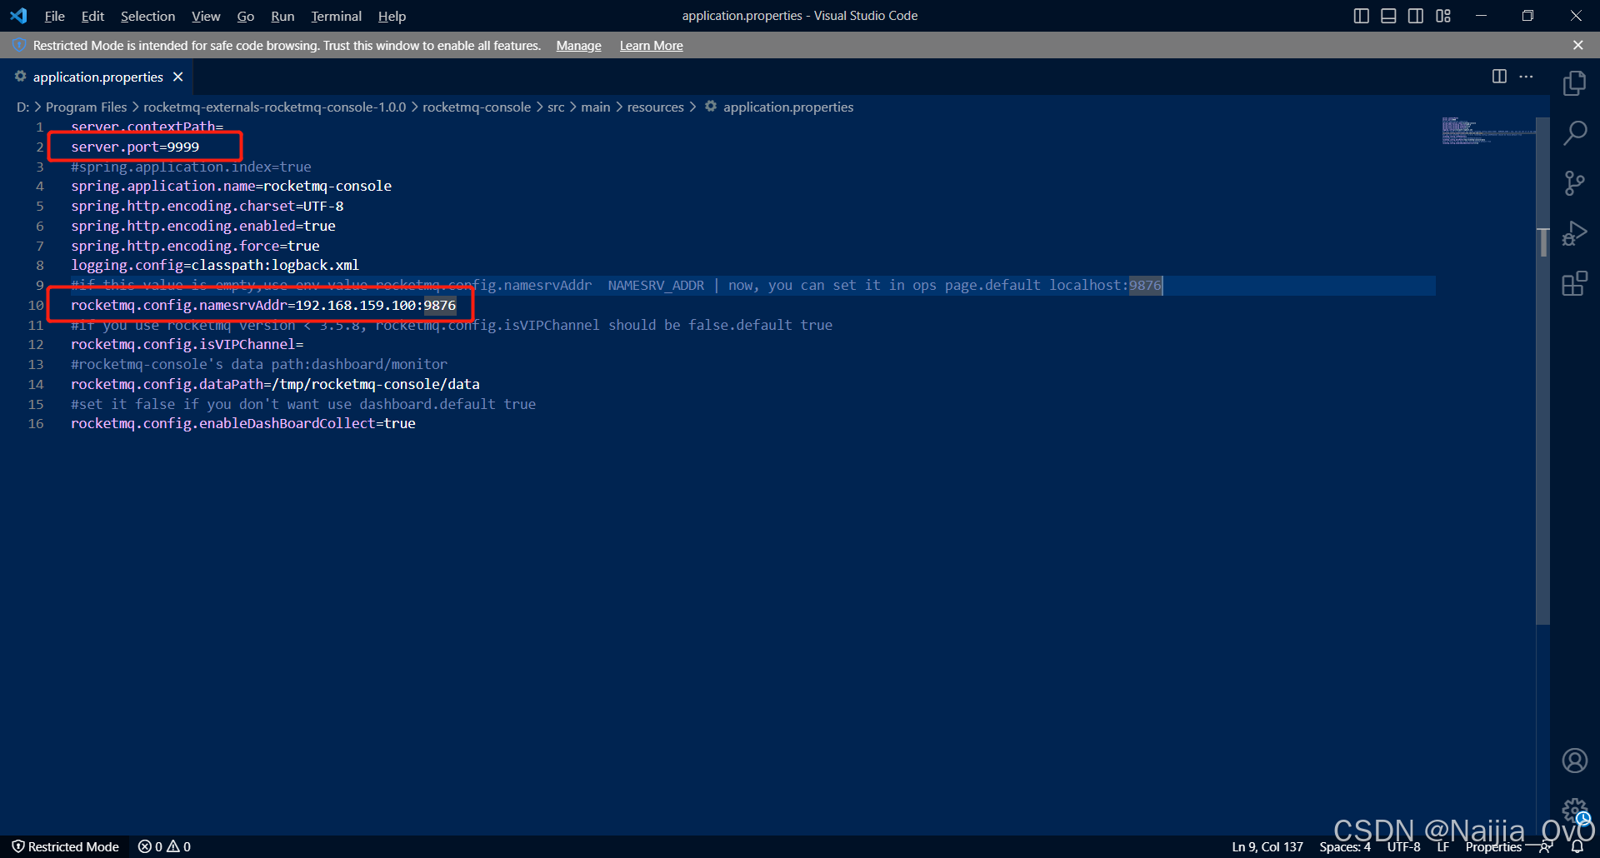
Task: Open the Edit menu
Action: [92, 16]
